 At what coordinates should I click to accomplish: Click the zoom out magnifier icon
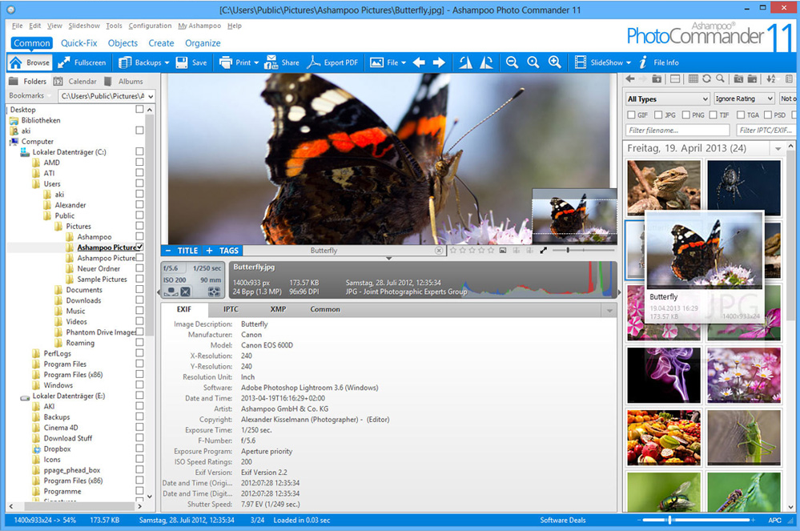click(512, 62)
